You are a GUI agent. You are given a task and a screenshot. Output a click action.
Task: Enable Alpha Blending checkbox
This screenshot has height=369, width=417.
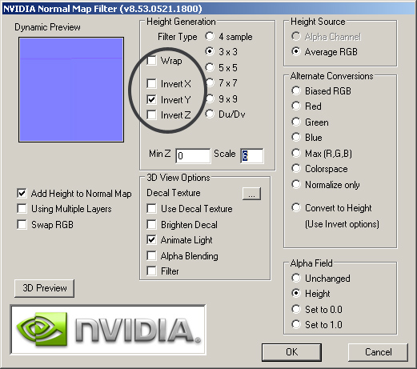point(151,255)
